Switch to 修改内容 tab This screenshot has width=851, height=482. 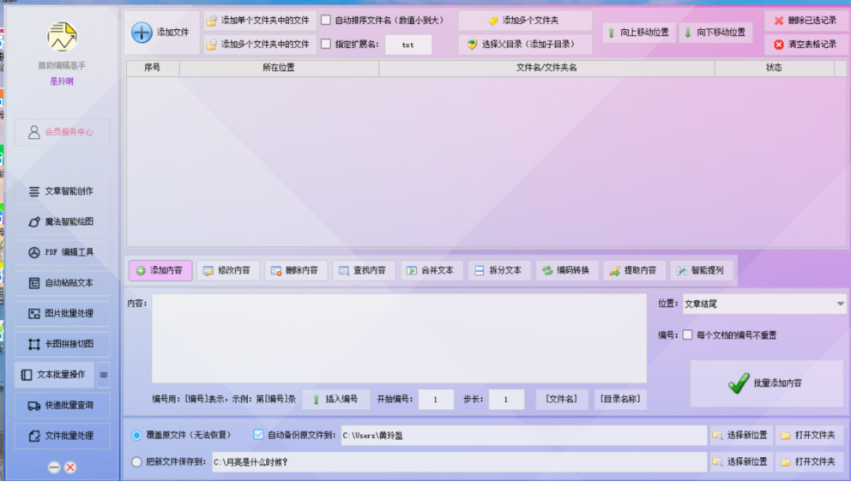coord(228,270)
